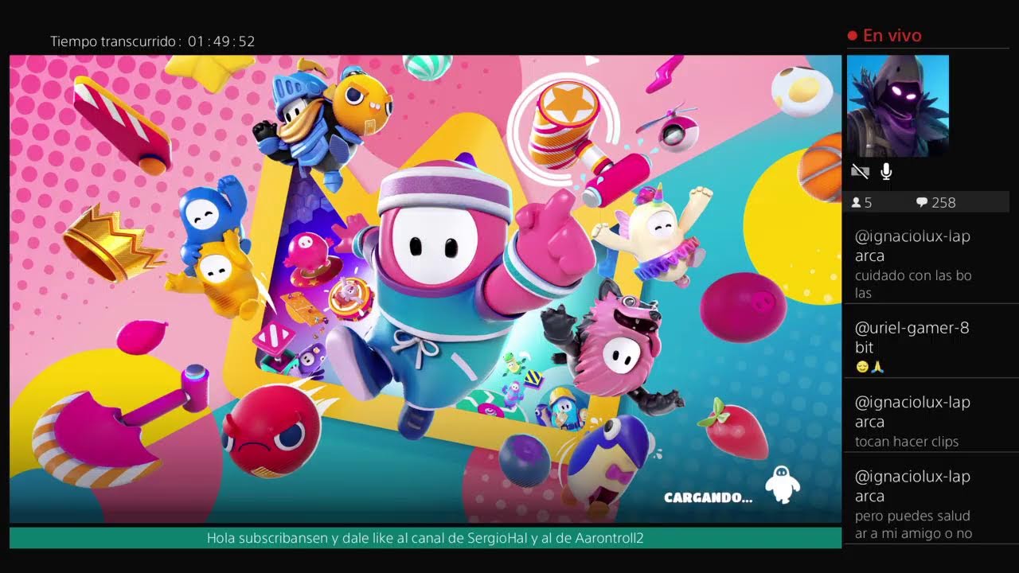The image size is (1019, 573).
Task: Open the streamer's hooded avatar picture
Action: 898,106
